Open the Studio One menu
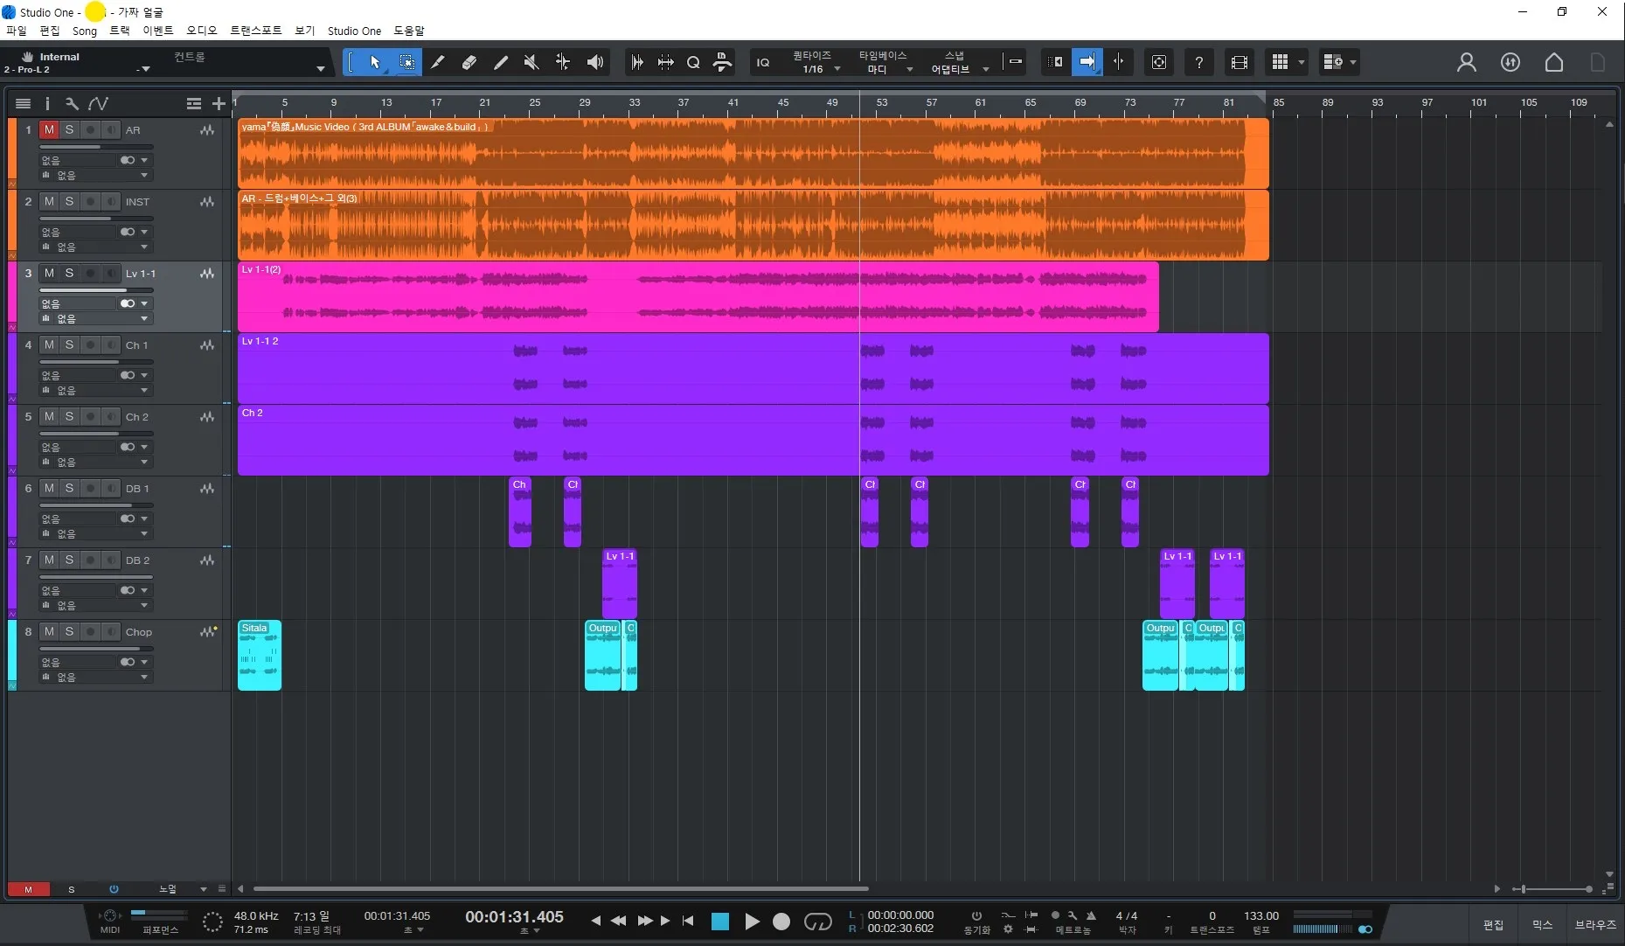Image resolution: width=1625 pixels, height=946 pixels. tap(354, 31)
